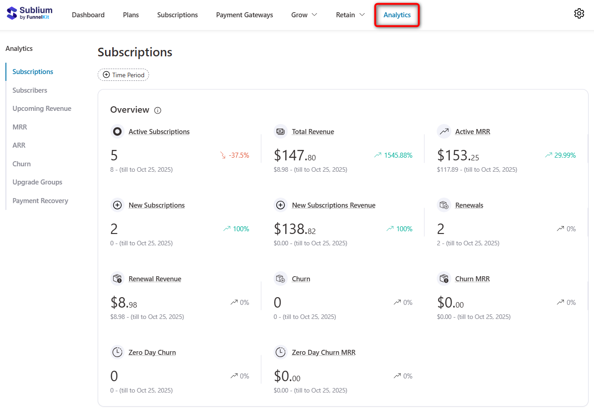Viewport: 594px width, 413px height.
Task: Click the Renewal Revenue metric icon
Action: pos(117,279)
